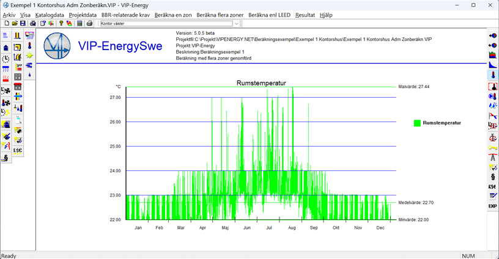This screenshot has height=259, width=499.
Task: Click the New document icon
Action: tap(7, 23)
